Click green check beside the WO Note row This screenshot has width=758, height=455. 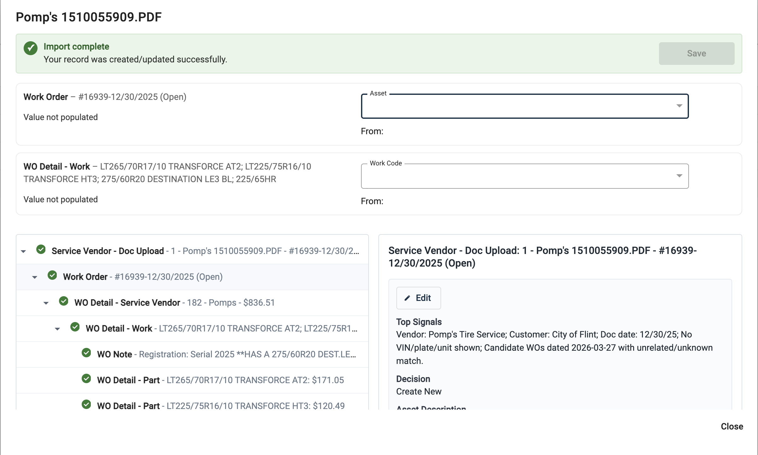pyautogui.click(x=86, y=353)
